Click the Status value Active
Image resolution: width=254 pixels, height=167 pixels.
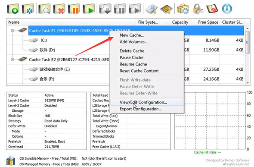click(49, 95)
